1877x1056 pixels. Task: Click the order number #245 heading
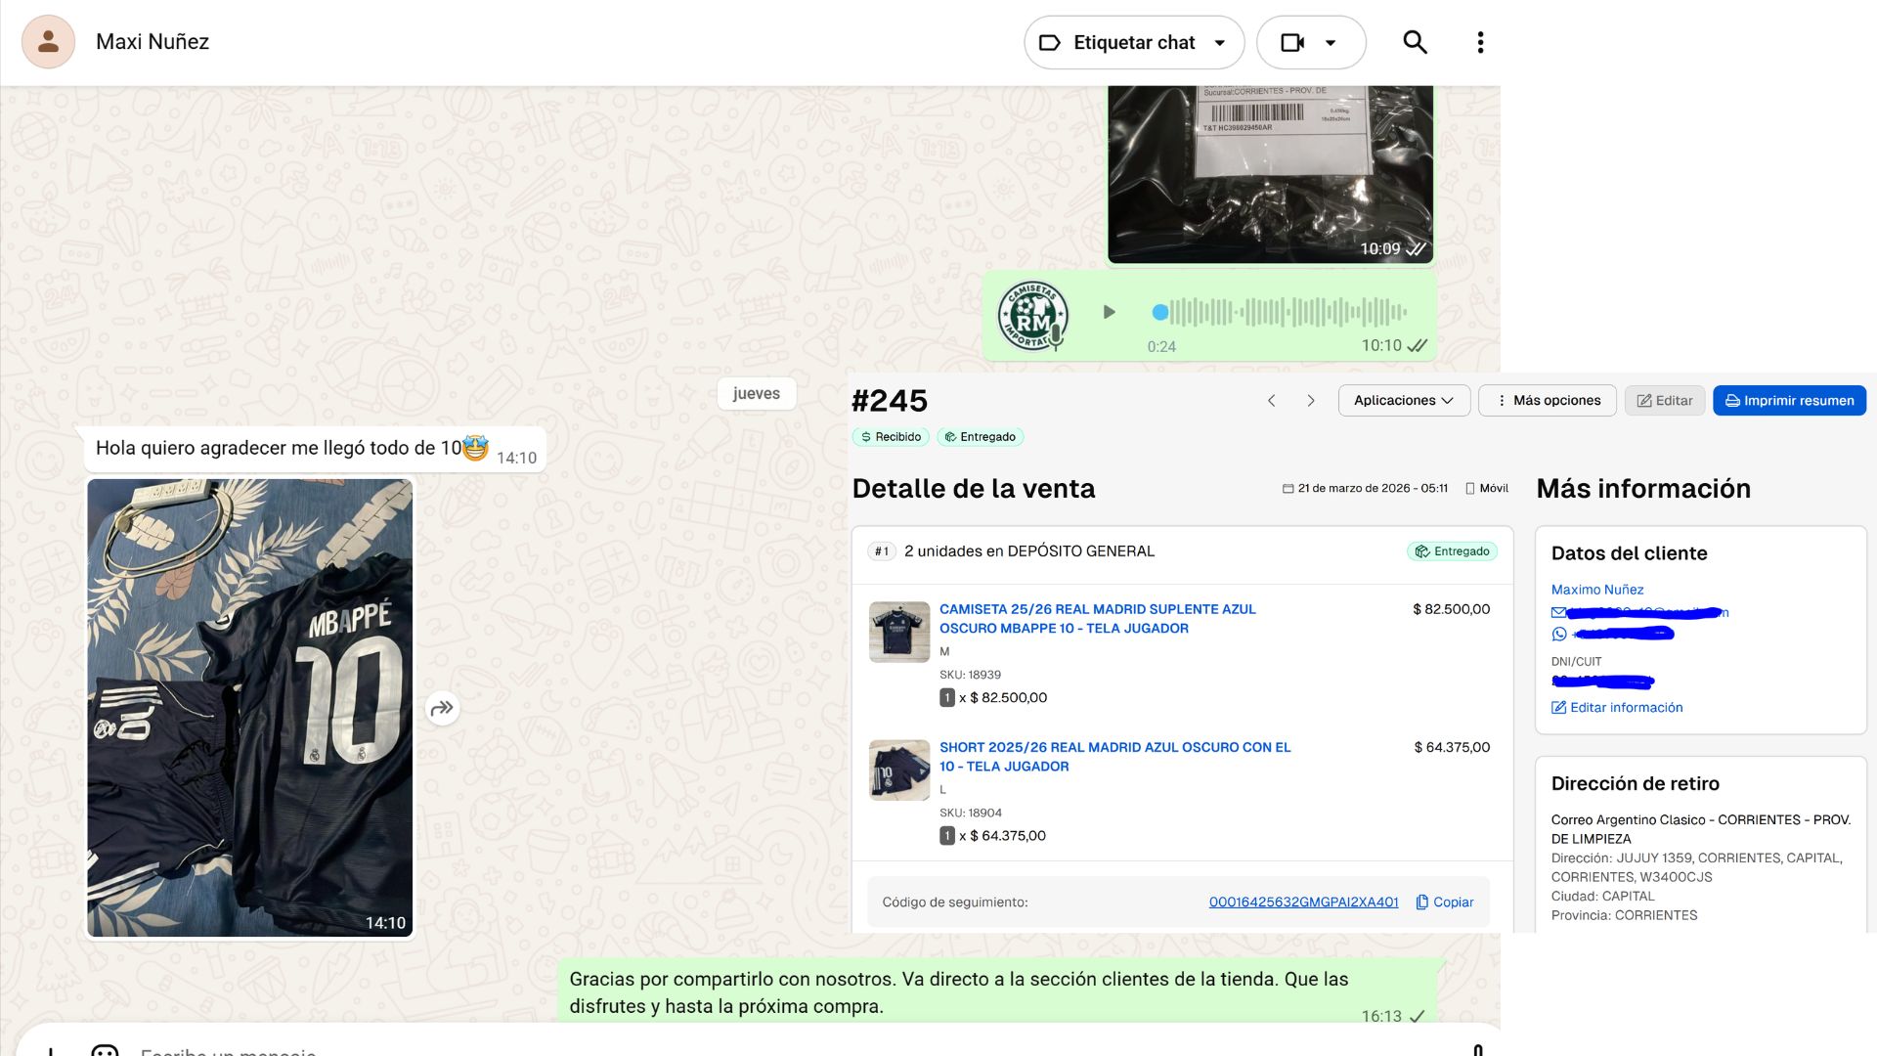890,401
